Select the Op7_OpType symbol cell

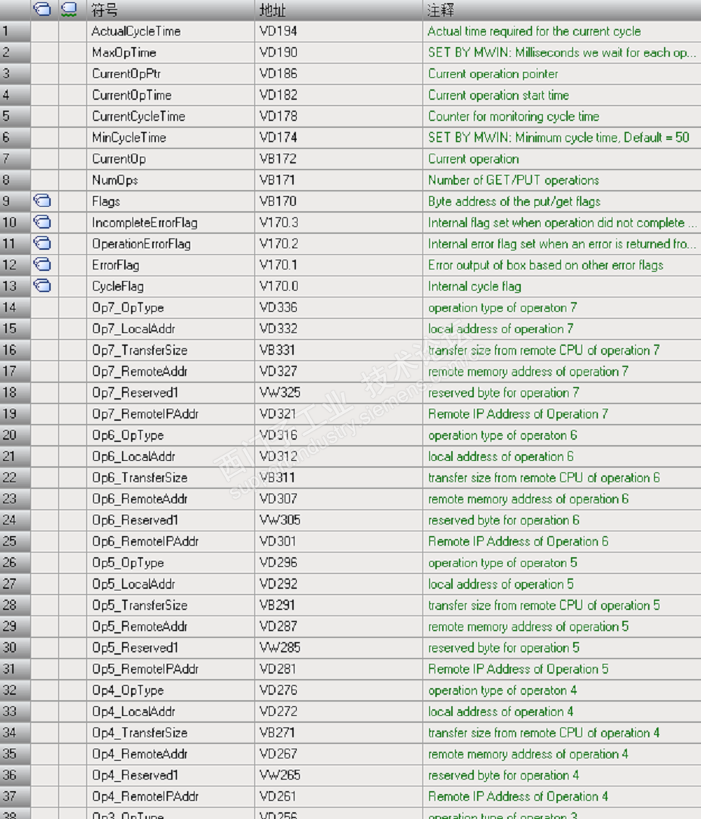click(171, 307)
